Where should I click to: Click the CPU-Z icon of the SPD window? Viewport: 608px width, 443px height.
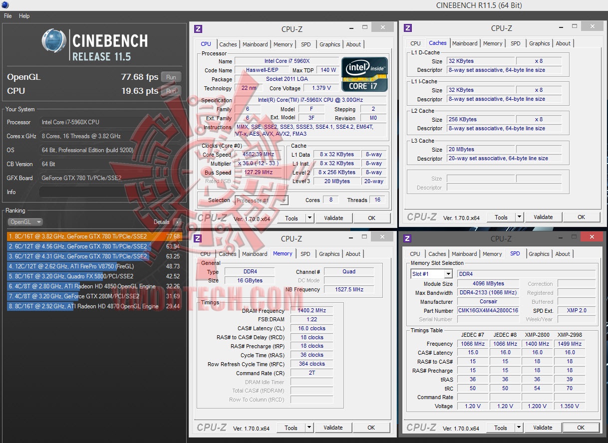(x=407, y=238)
